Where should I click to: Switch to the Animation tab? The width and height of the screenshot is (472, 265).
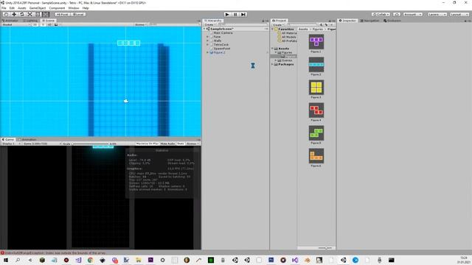coord(28,140)
